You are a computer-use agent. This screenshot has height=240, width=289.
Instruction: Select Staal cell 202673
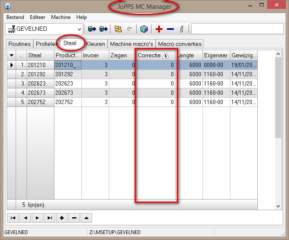[41, 93]
